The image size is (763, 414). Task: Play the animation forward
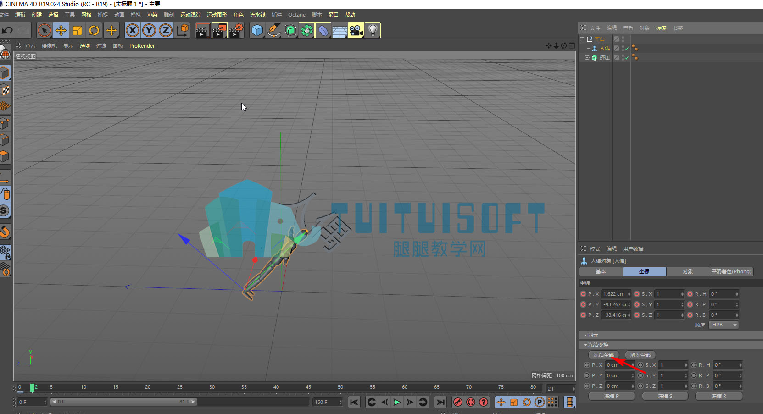[x=397, y=402]
